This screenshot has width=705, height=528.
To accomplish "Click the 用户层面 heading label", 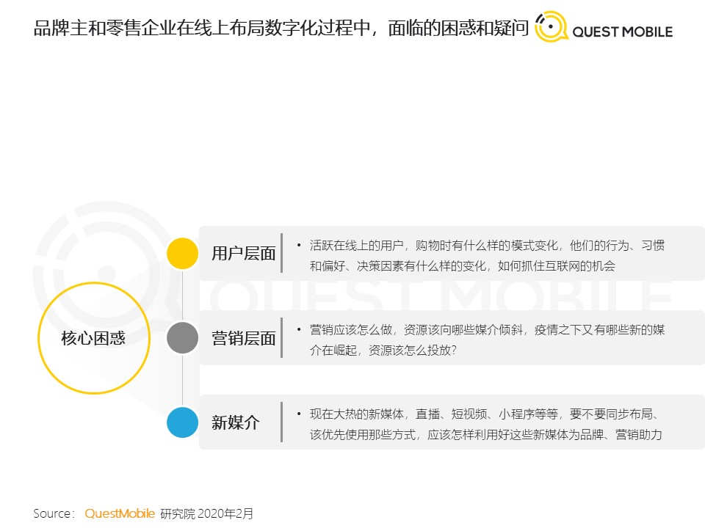I will 243,254.
